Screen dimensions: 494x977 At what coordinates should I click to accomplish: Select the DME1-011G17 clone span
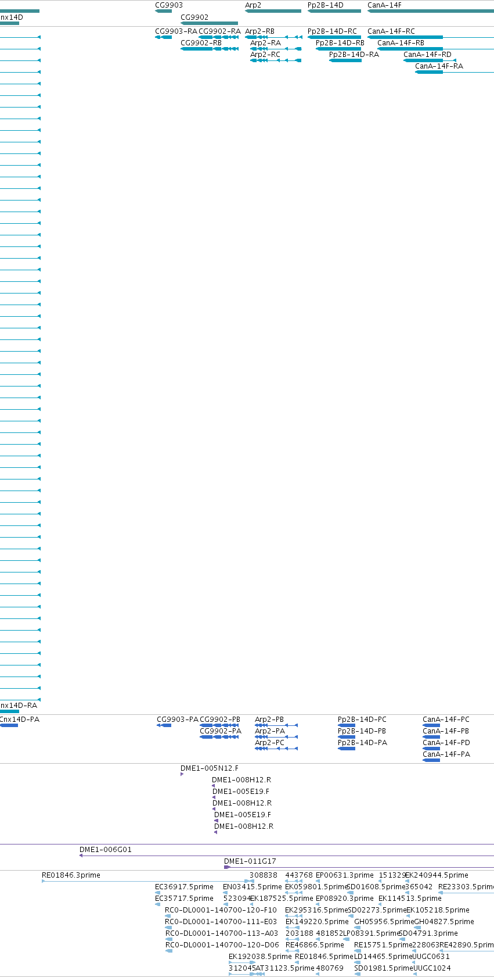point(359,867)
